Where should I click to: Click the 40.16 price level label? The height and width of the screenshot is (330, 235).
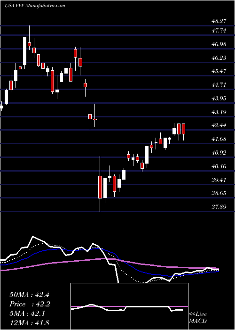(219, 166)
